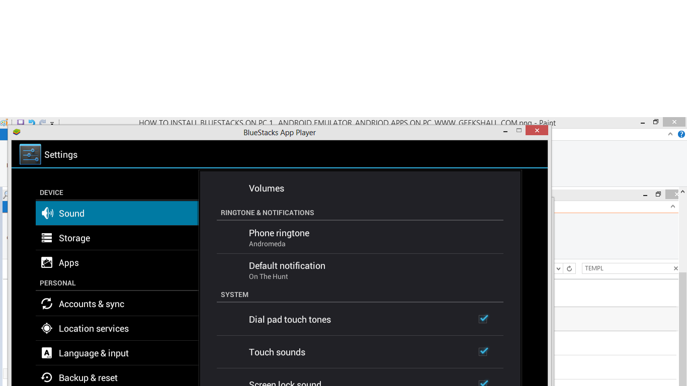
Task: Click the Accounts & sync refresh icon
Action: point(47,304)
